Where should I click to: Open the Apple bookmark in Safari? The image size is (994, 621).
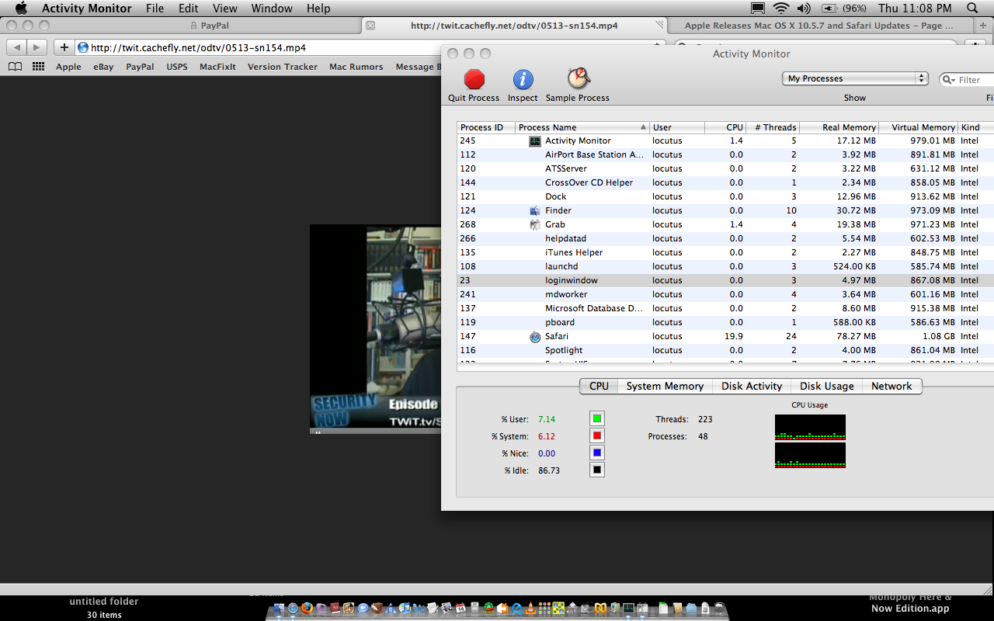click(x=68, y=67)
